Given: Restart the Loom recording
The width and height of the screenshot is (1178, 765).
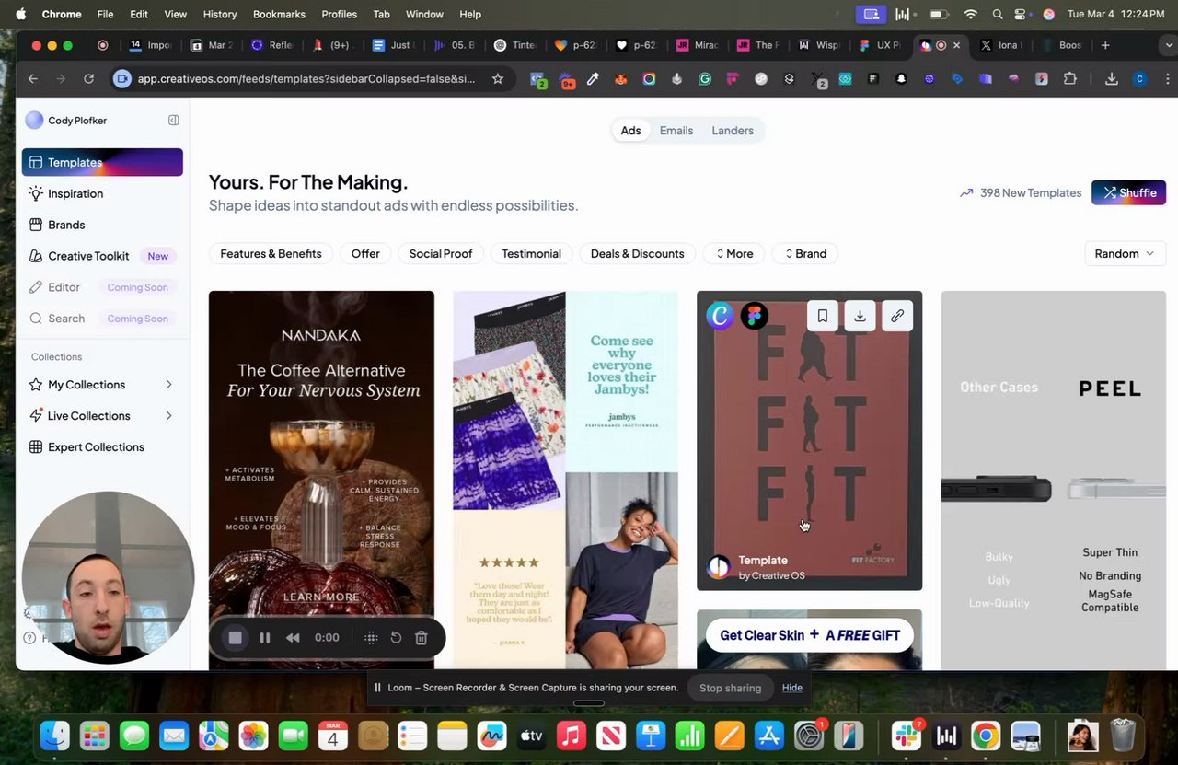Looking at the screenshot, I should [396, 637].
